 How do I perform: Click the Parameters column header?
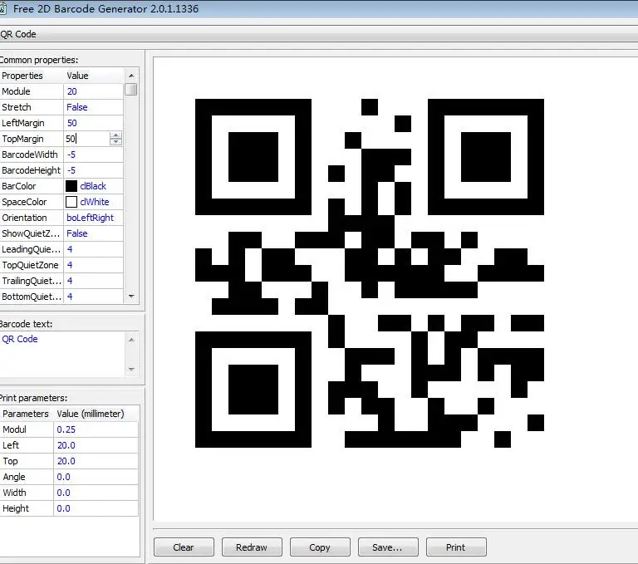pos(27,414)
